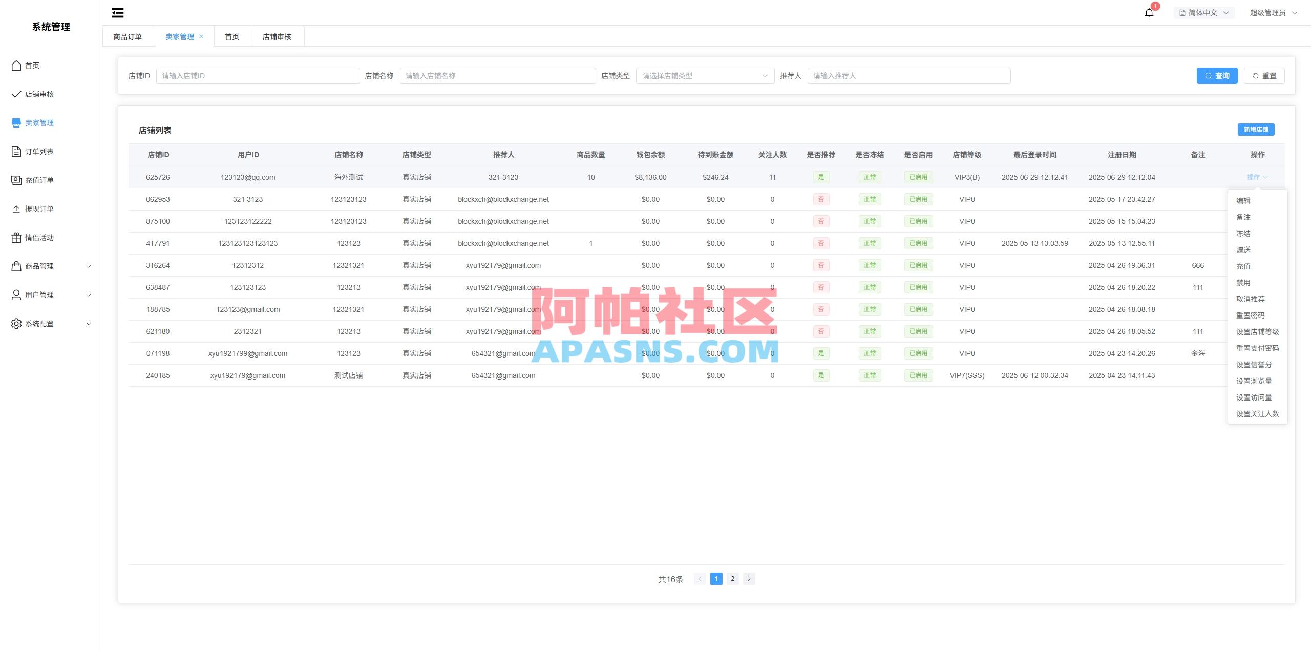Image resolution: width=1311 pixels, height=651 pixels.
Task: Open the 简体中文 language dropdown
Action: [1203, 12]
